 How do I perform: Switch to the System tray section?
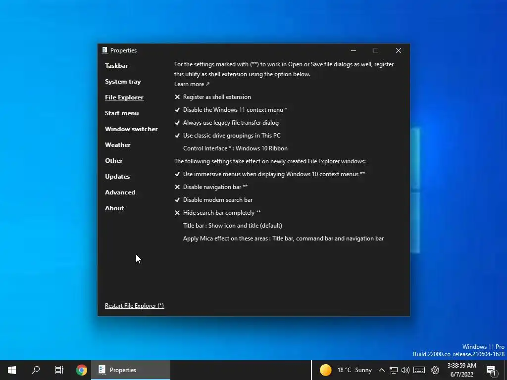[123, 82]
